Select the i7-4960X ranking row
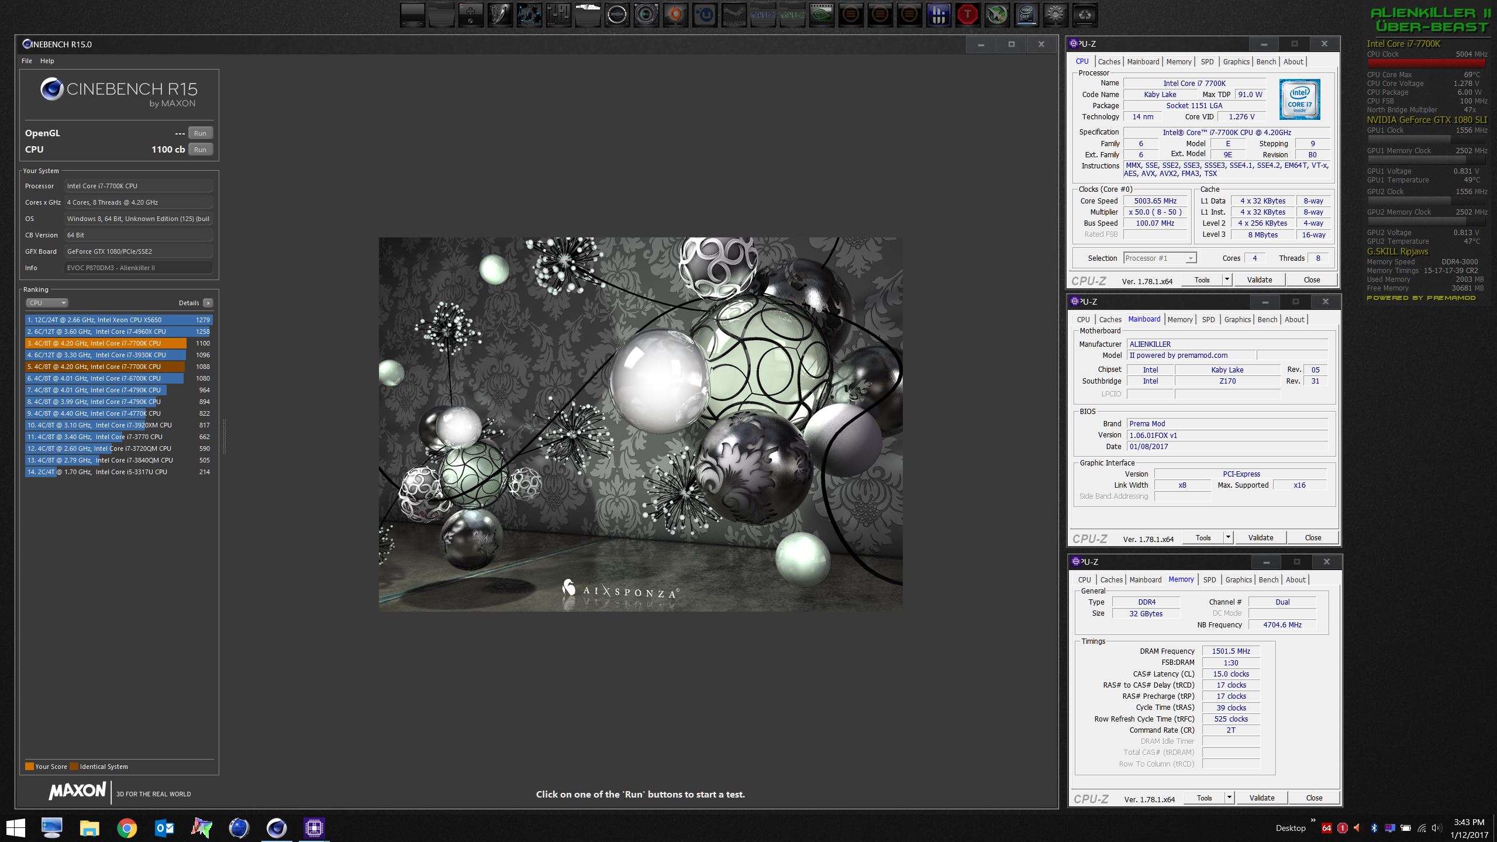Screen dimensions: 1497x842 click(x=119, y=332)
